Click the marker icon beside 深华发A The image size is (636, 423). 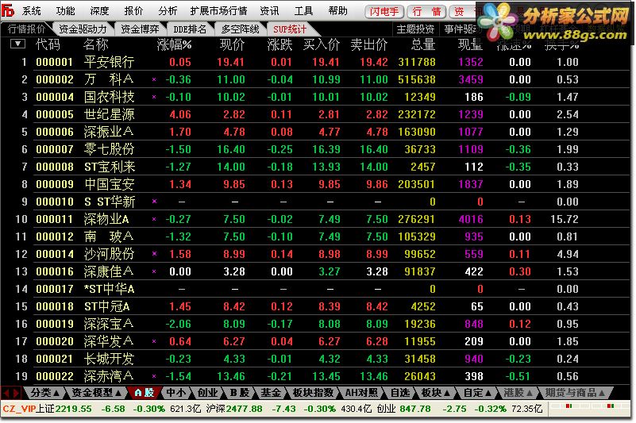click(x=154, y=341)
